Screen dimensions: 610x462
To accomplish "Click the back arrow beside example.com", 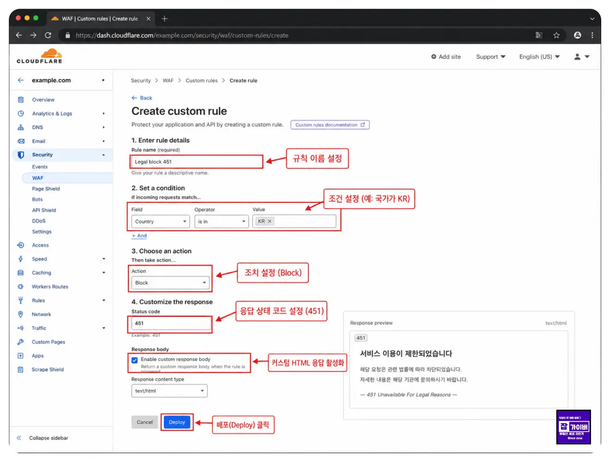I will pos(21,80).
